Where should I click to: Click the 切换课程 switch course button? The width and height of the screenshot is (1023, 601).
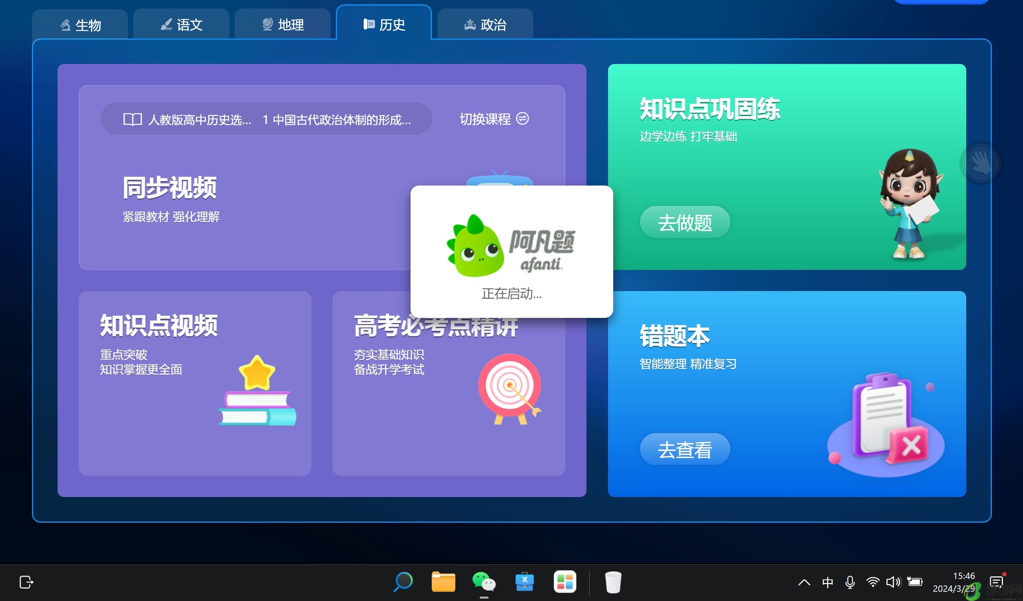pyautogui.click(x=494, y=119)
